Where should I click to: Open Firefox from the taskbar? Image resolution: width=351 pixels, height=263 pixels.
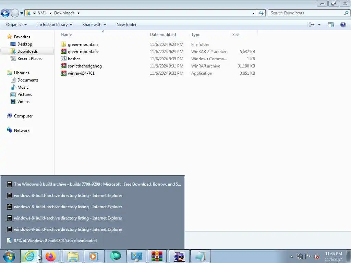click(51, 256)
